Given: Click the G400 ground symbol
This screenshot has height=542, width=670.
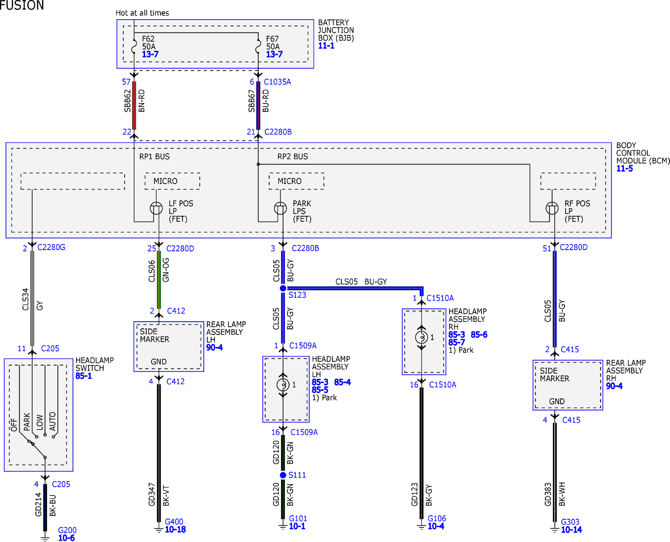Looking at the screenshot, I should tap(159, 530).
